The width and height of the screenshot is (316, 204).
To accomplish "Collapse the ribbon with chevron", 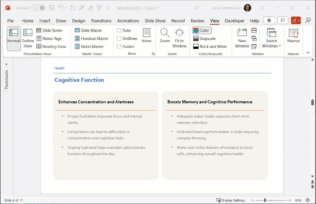I will (x=308, y=53).
